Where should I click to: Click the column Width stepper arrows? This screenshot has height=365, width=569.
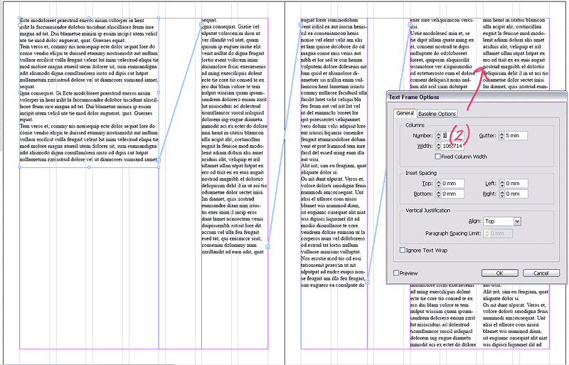(438, 146)
